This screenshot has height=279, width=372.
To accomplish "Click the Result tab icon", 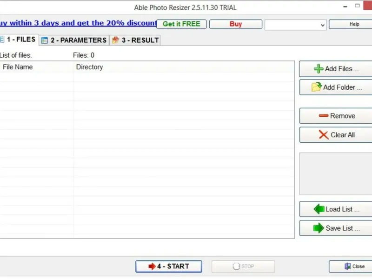I will pyautogui.click(x=115, y=40).
